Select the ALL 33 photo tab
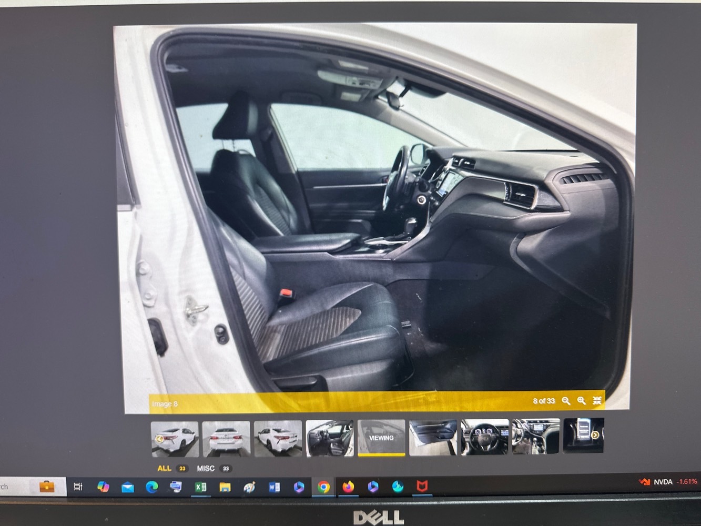The width and height of the screenshot is (701, 526). (172, 468)
